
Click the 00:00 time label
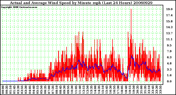3,90
